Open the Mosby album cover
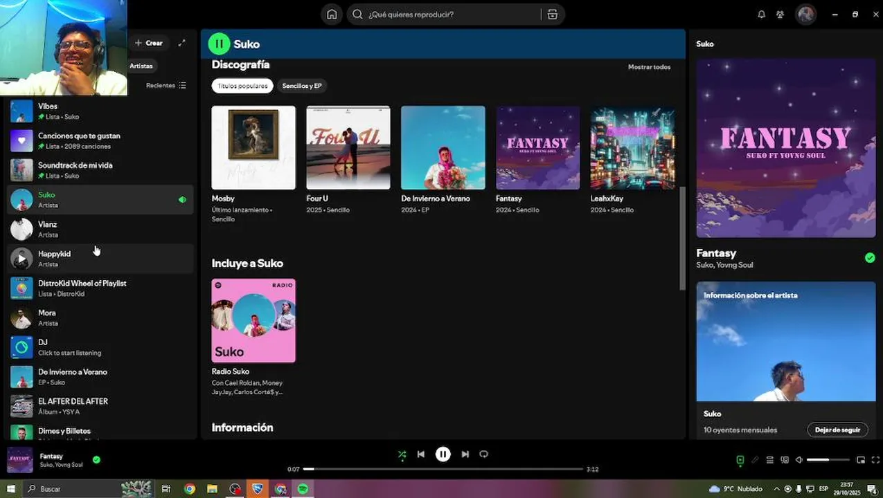 tap(253, 147)
